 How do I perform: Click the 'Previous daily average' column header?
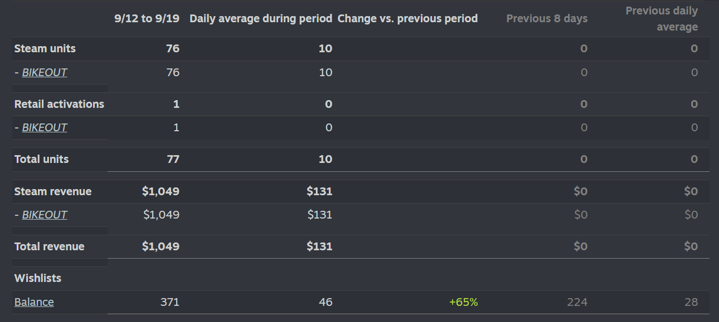[661, 19]
